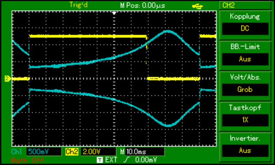The image size is (275, 165).
Task: Change the DC coupling value
Action: [x=245, y=29]
